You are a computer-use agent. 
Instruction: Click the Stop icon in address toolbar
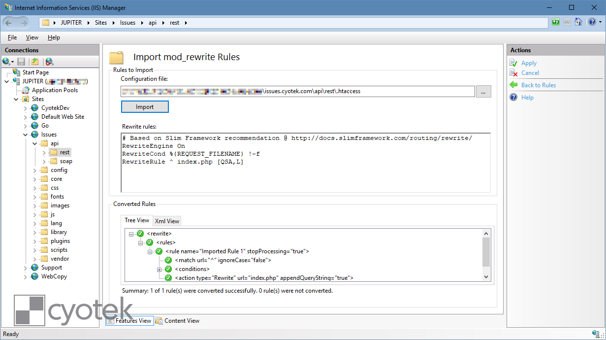[567, 22]
